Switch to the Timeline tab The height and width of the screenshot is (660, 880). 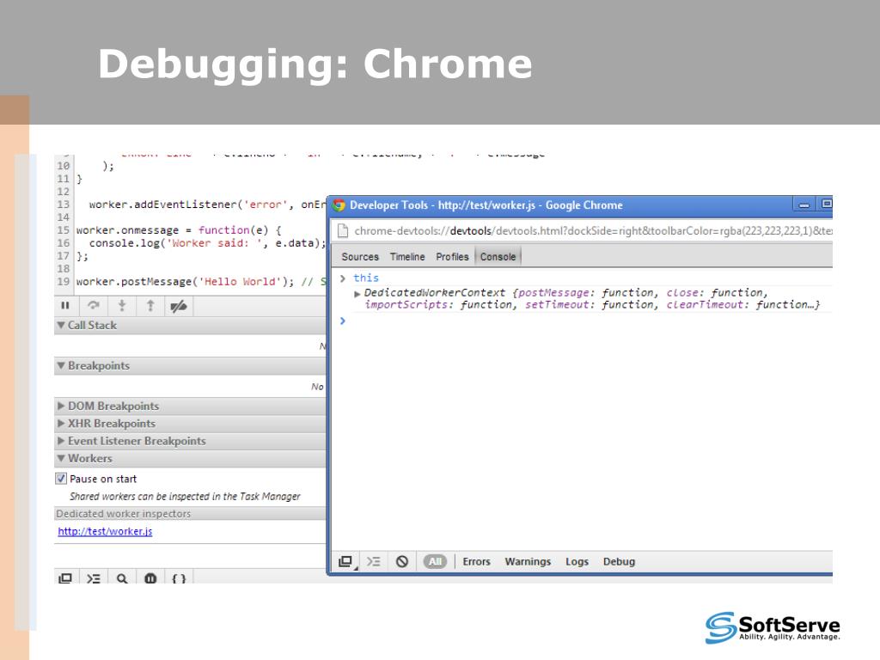407,256
